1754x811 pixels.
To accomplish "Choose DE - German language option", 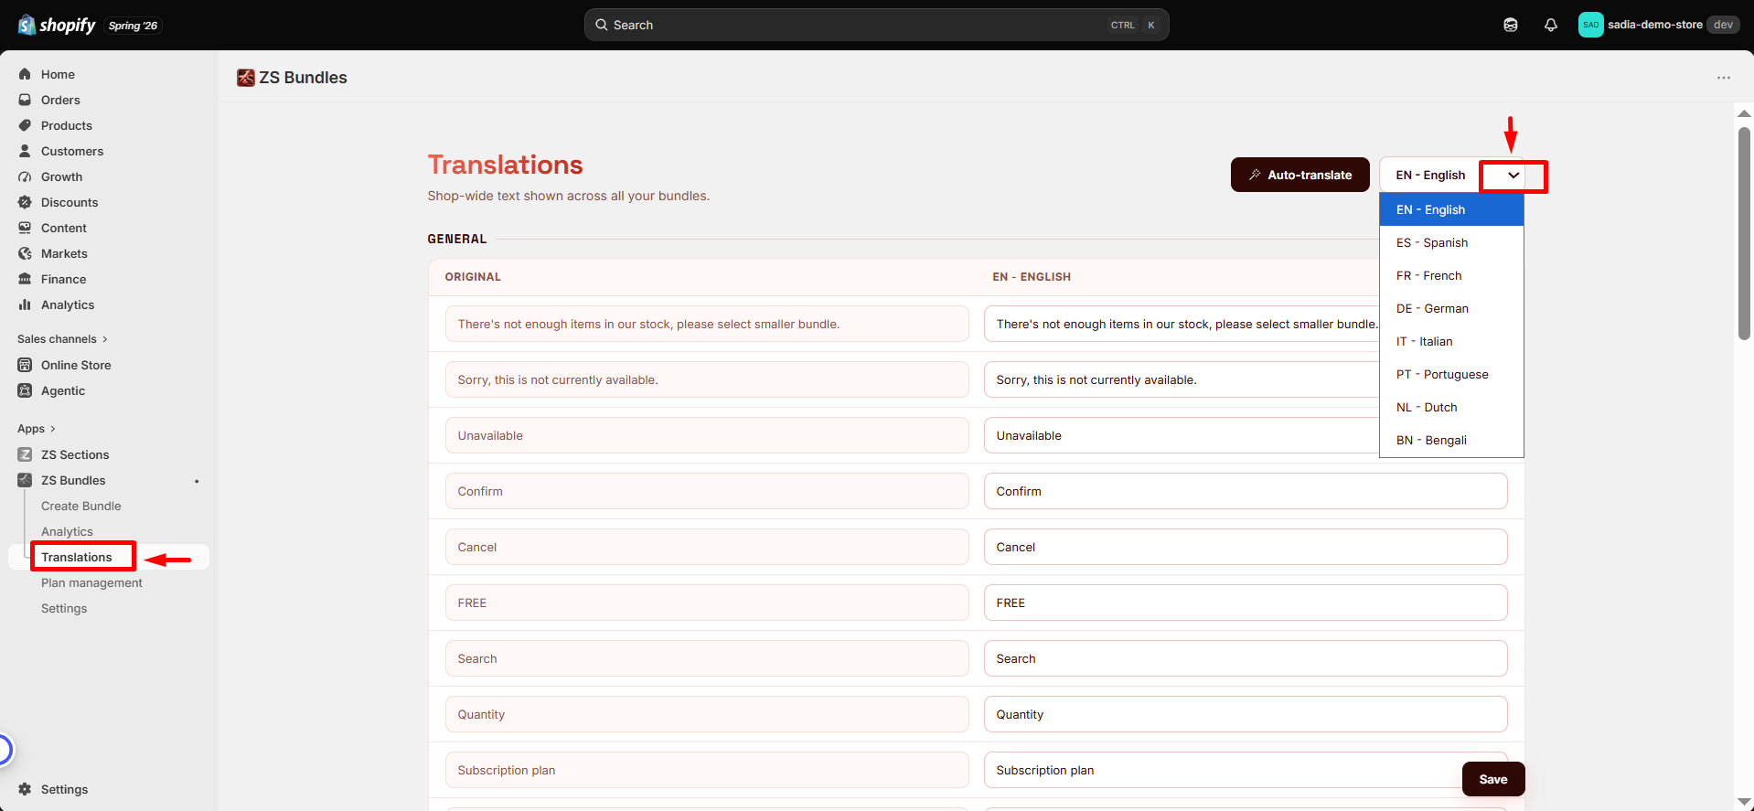I will coord(1451,308).
